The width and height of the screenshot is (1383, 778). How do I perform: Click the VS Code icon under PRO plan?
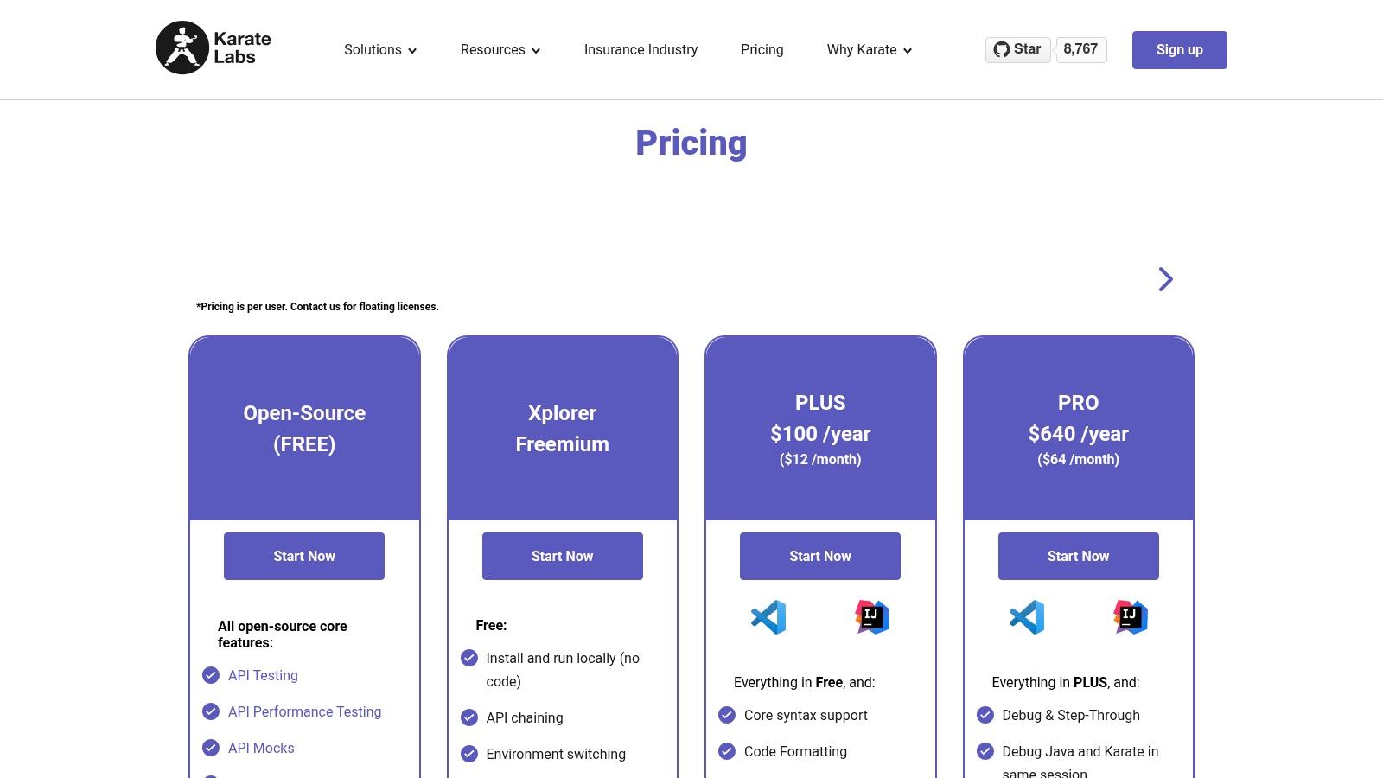(1027, 617)
